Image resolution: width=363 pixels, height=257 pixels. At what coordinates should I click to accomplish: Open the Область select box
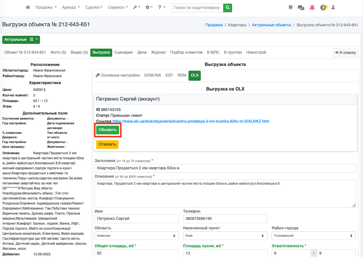[x=137, y=235]
